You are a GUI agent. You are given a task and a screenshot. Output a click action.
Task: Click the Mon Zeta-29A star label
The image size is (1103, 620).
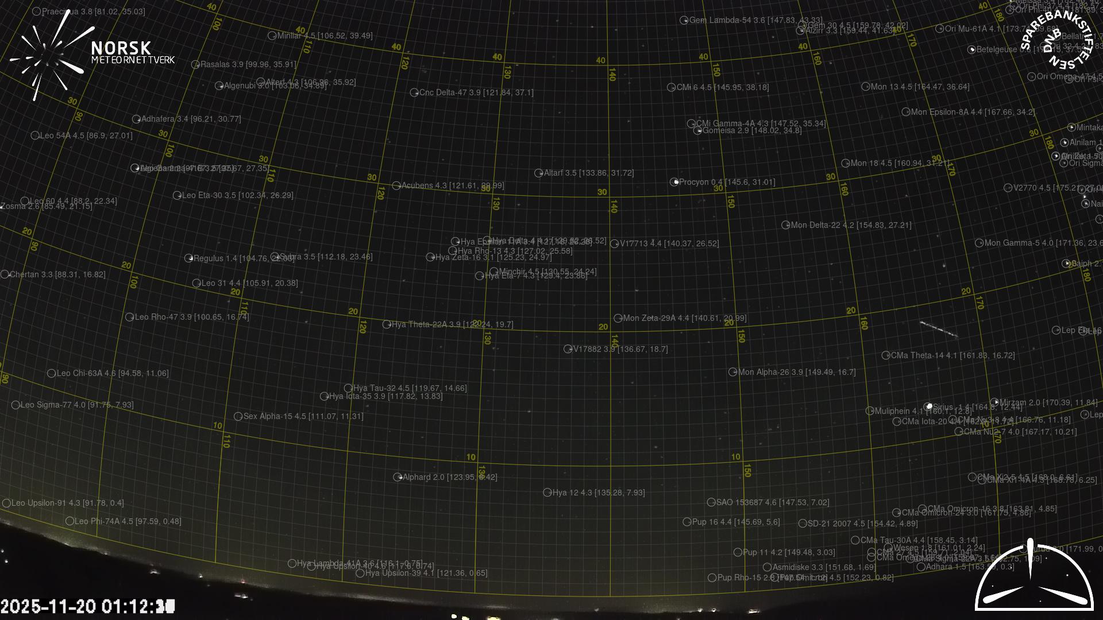tap(684, 318)
